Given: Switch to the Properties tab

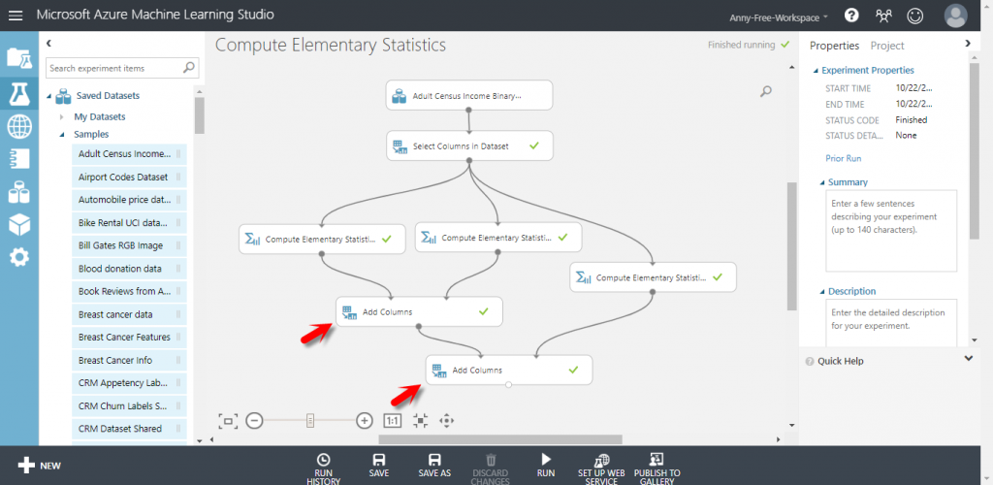Looking at the screenshot, I should point(834,46).
